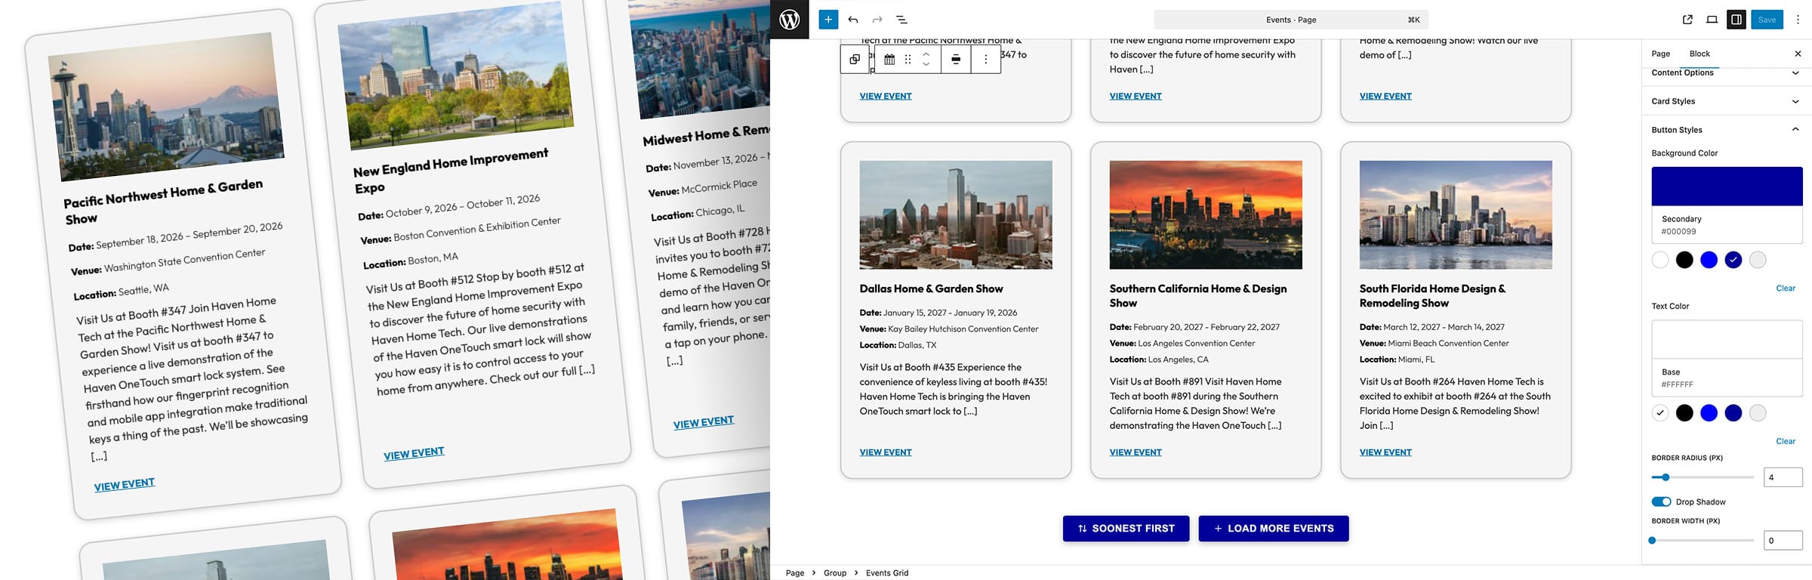Open block options three-dot menu

(x=985, y=59)
